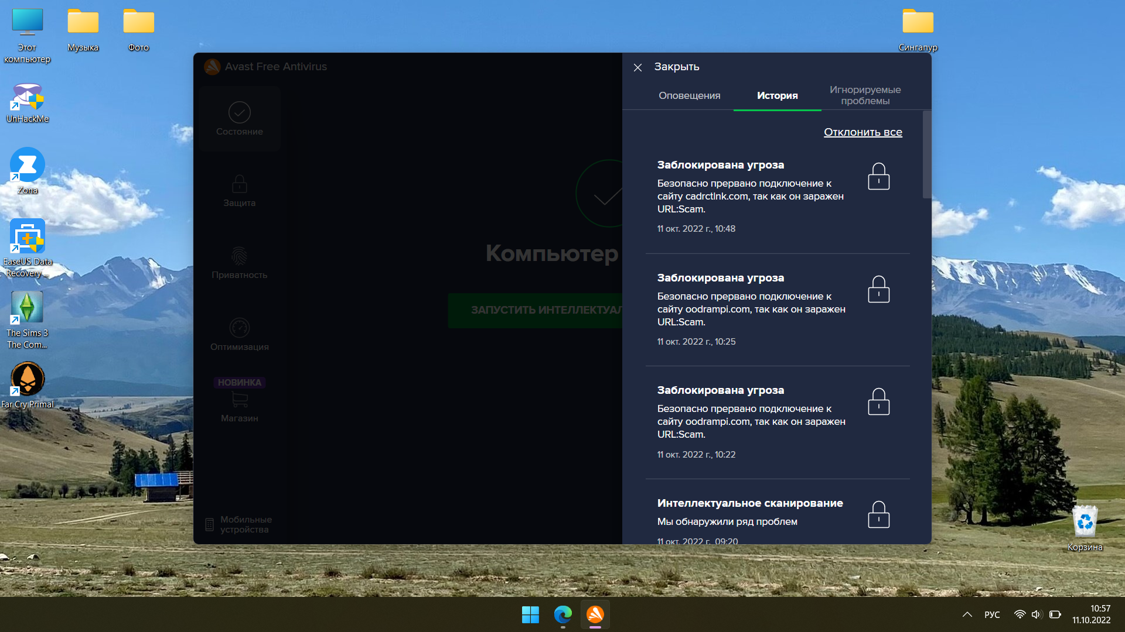The width and height of the screenshot is (1125, 632).
Task: Click the lock icon for 10:22 blocked threat
Action: (878, 402)
